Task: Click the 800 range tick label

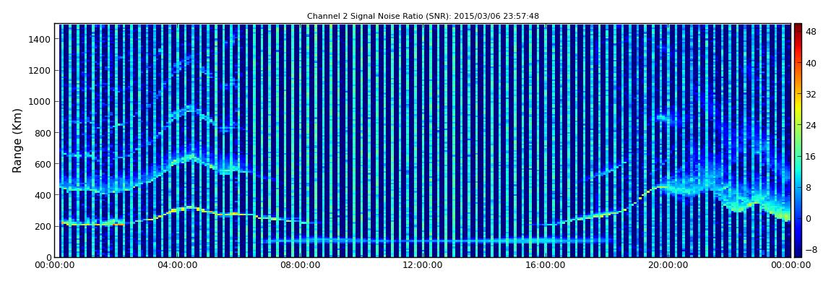Action: coord(43,133)
